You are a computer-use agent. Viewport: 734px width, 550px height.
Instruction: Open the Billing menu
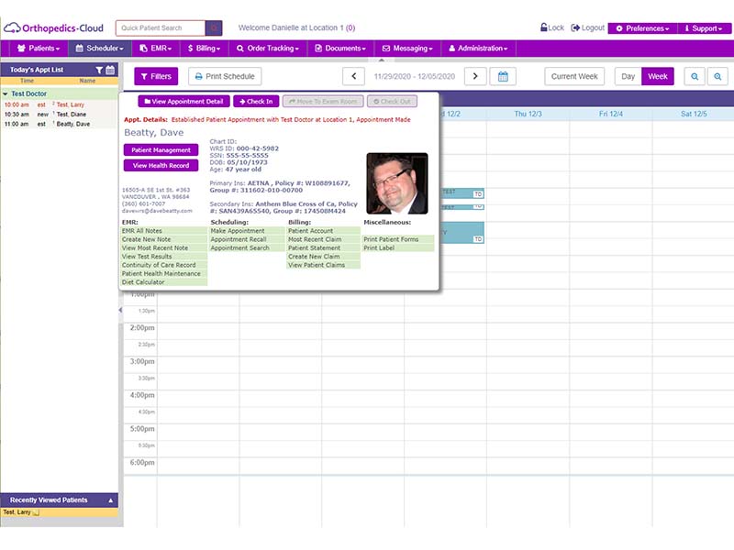point(204,49)
